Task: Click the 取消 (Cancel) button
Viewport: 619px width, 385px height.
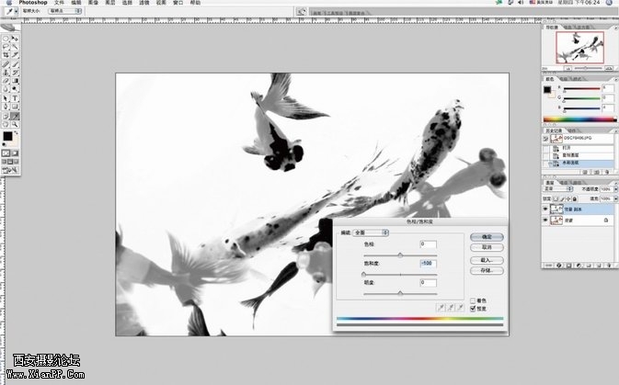Action: (x=487, y=247)
